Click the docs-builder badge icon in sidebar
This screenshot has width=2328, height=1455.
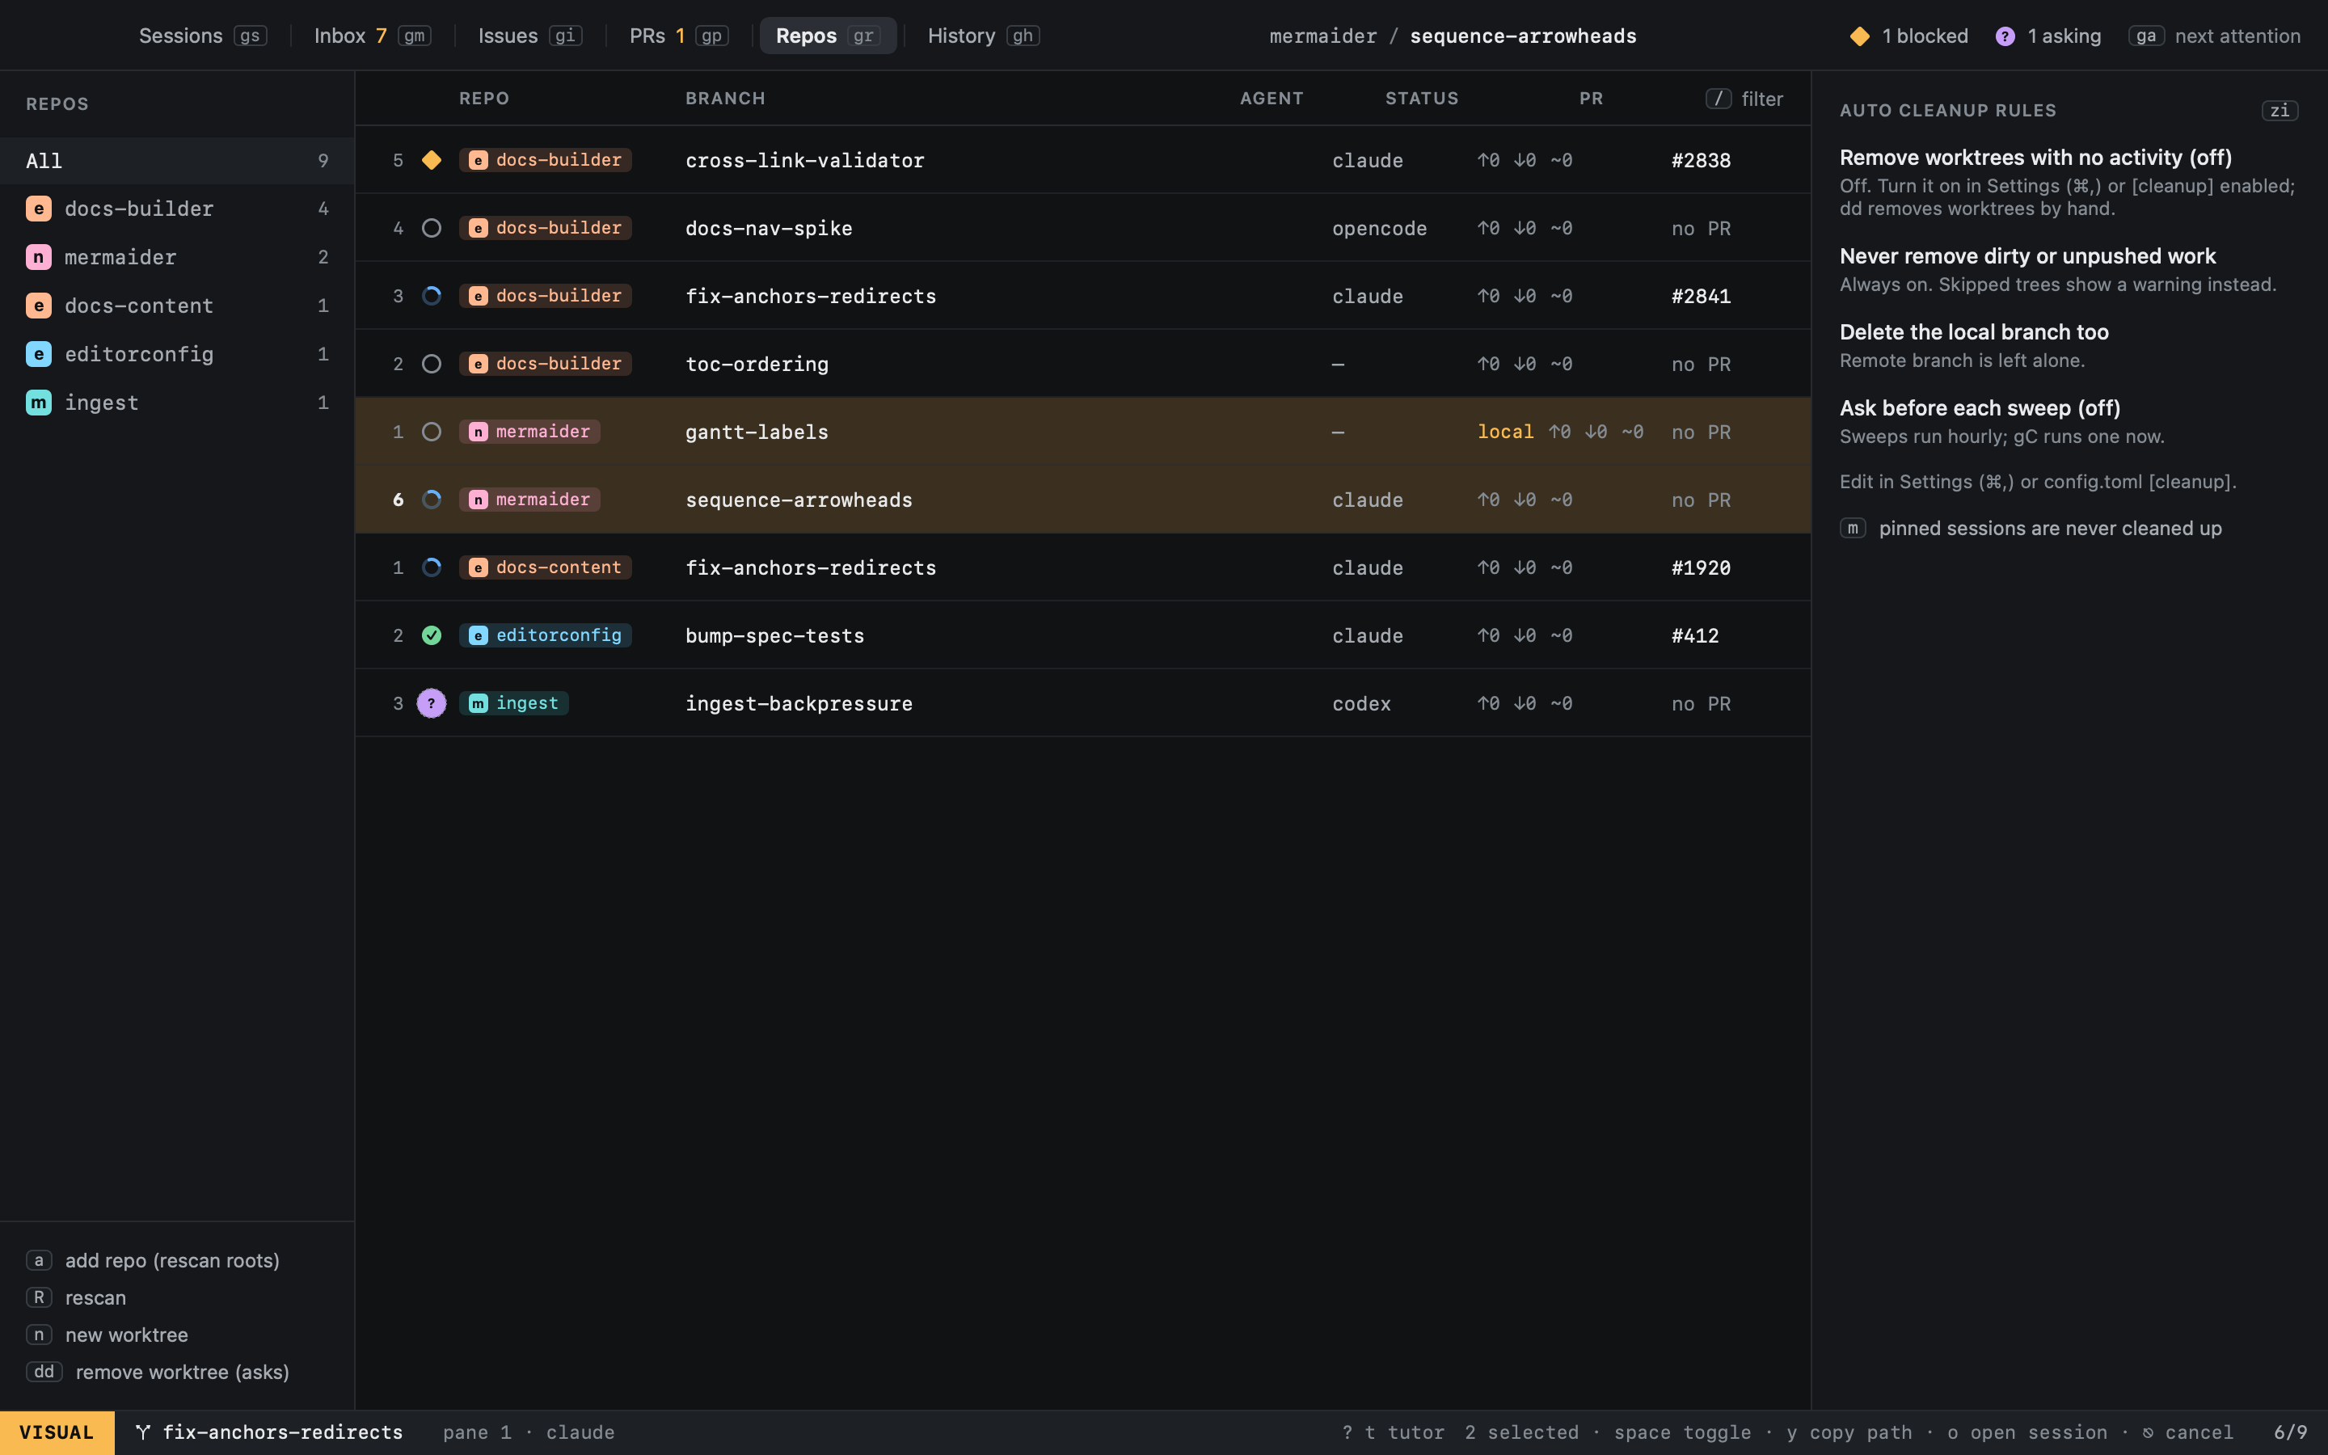tap(39, 209)
